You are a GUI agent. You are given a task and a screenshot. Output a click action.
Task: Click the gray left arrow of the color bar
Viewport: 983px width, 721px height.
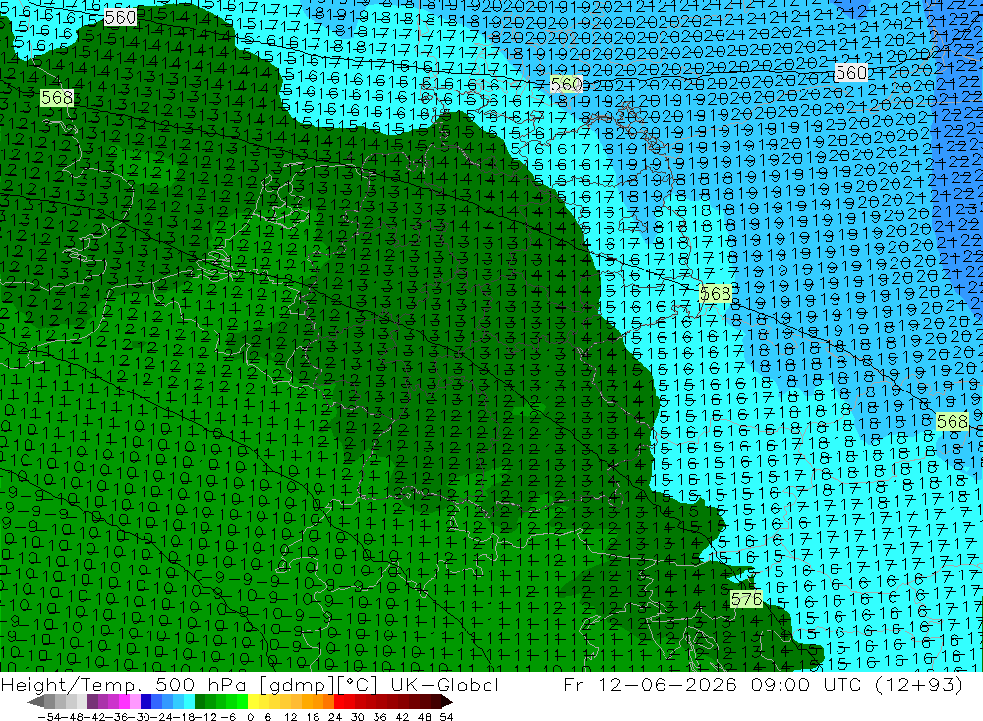(x=35, y=701)
